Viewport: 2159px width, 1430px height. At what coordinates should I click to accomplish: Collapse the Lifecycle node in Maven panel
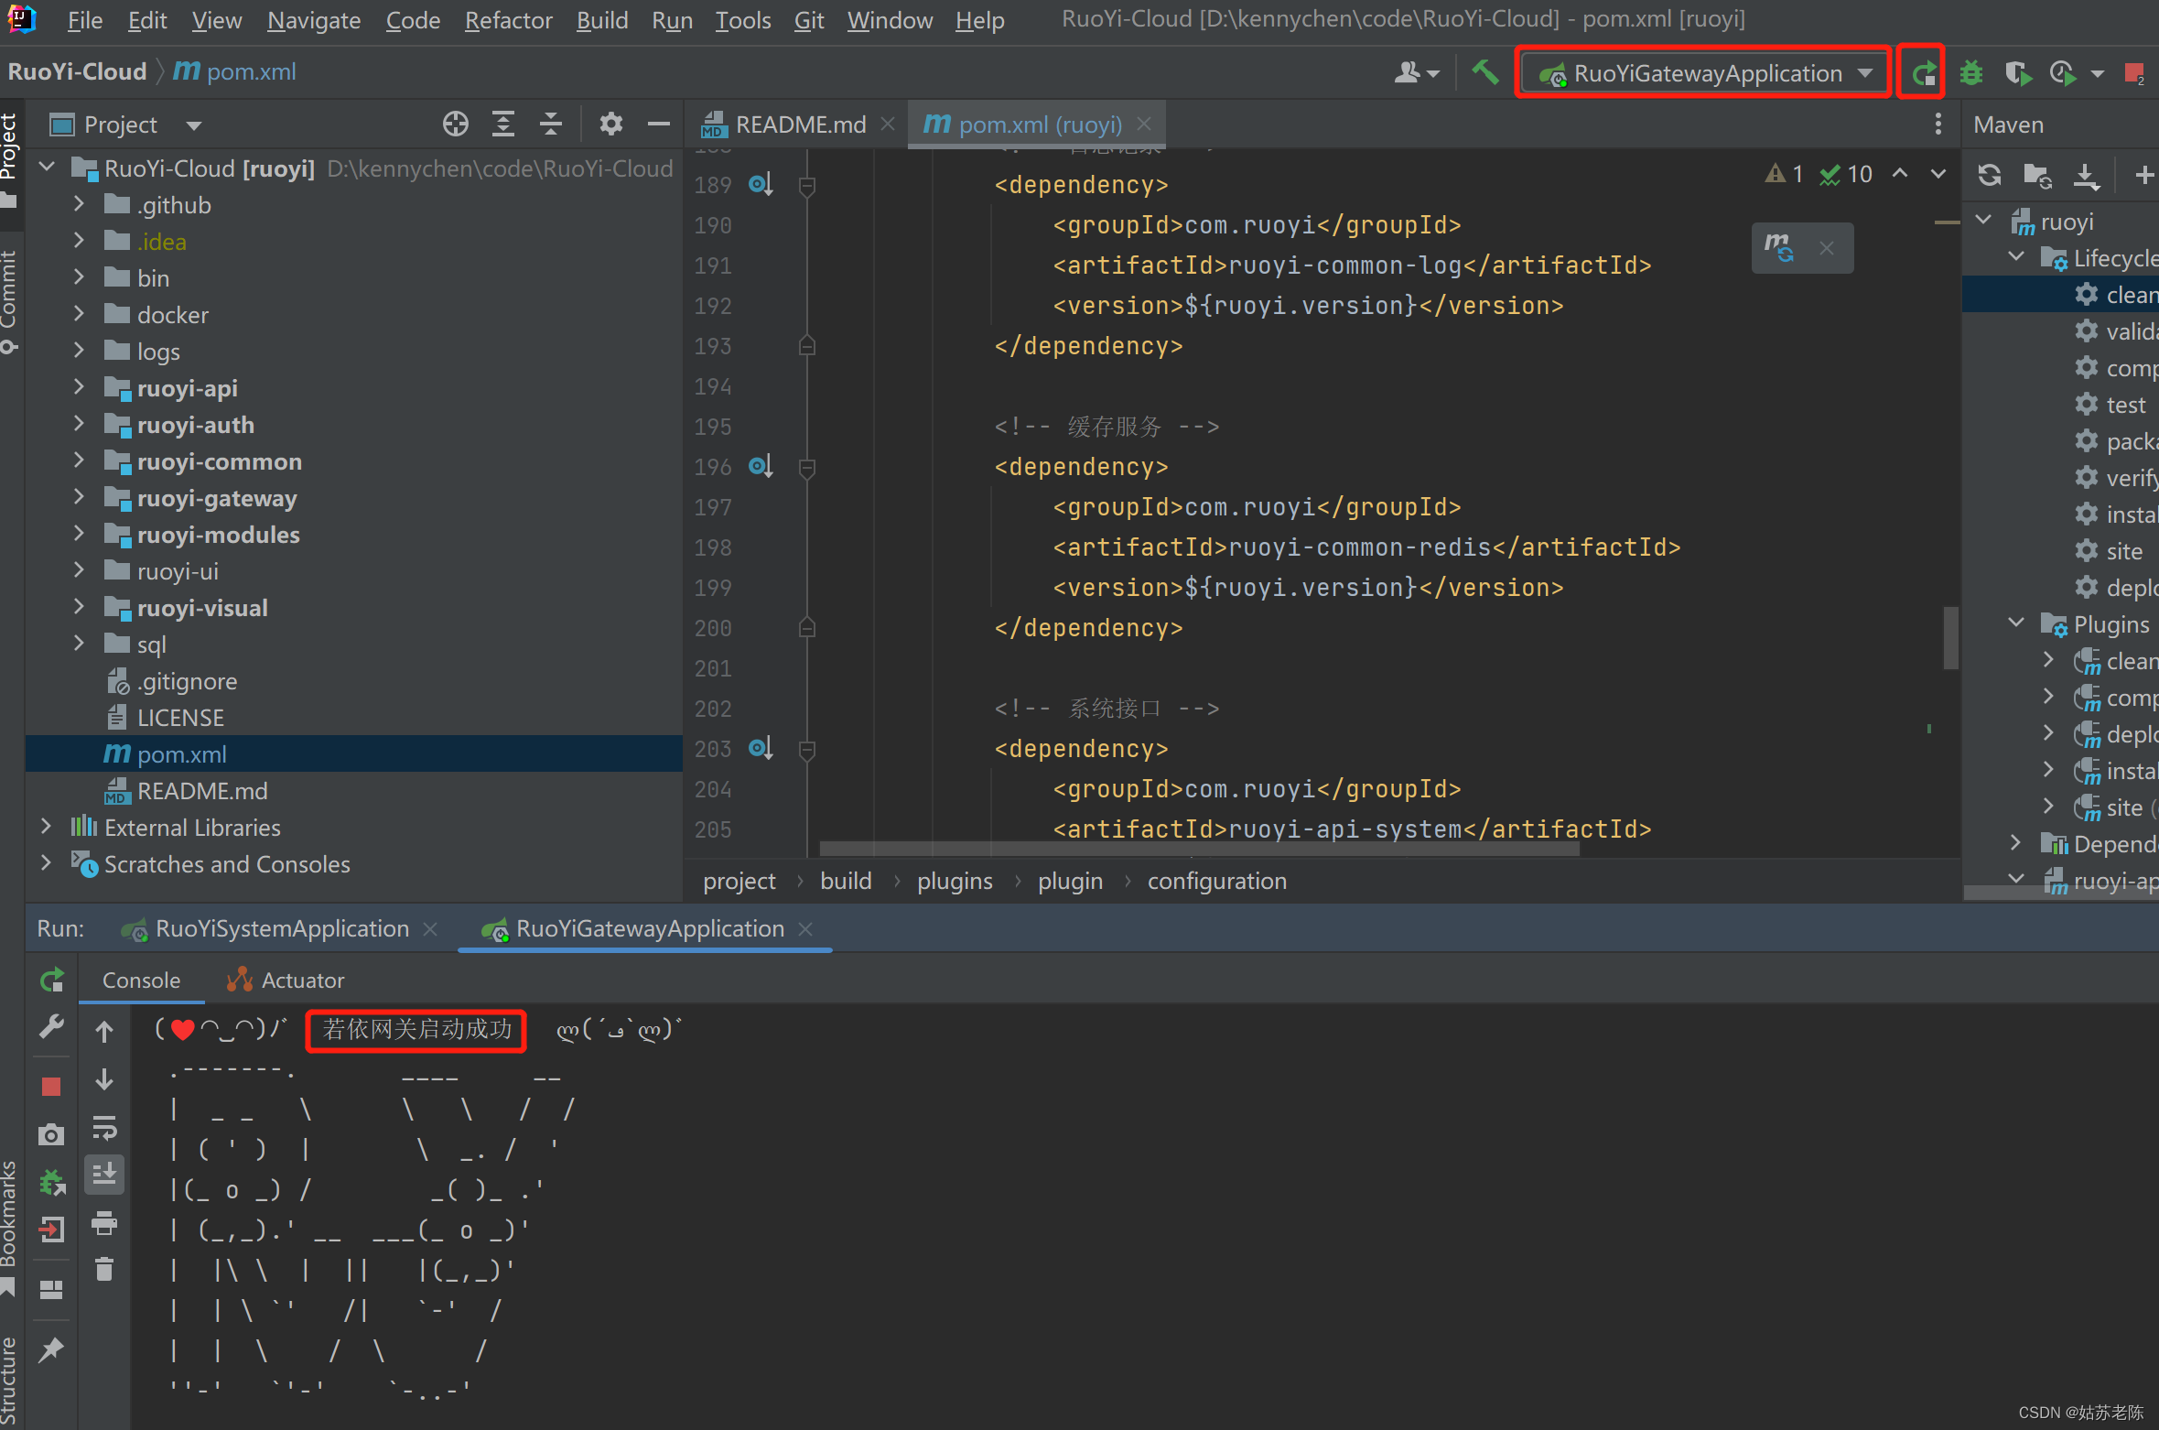(2016, 257)
